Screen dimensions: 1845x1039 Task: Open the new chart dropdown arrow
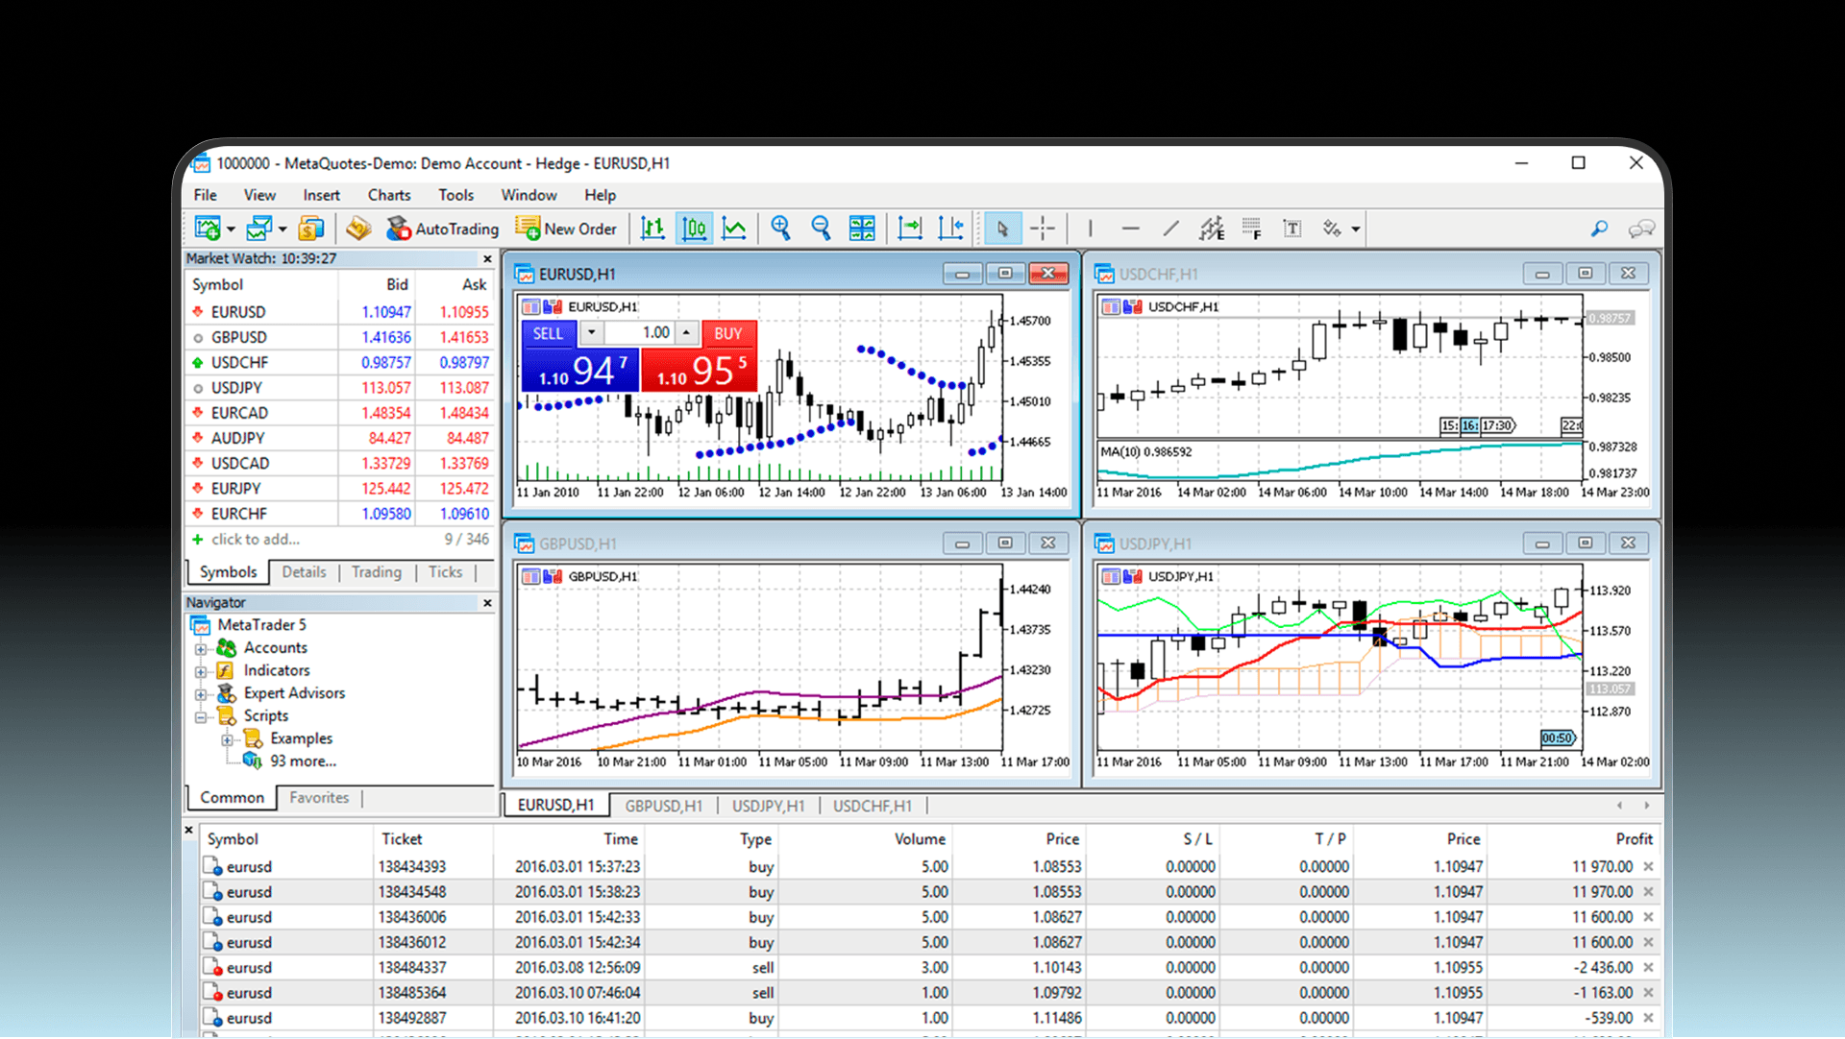[231, 230]
